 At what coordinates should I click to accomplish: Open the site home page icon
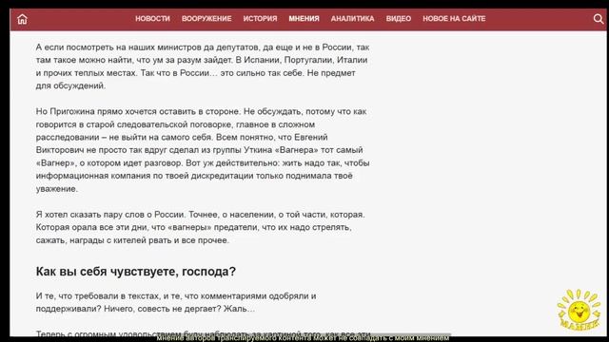pyautogui.click(x=22, y=19)
